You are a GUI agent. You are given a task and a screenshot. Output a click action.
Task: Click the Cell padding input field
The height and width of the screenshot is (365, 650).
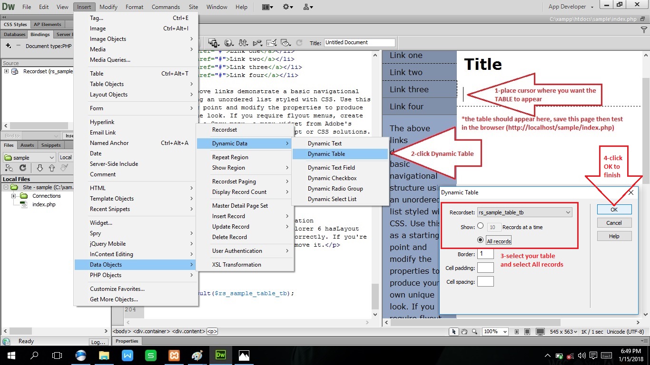(485, 268)
